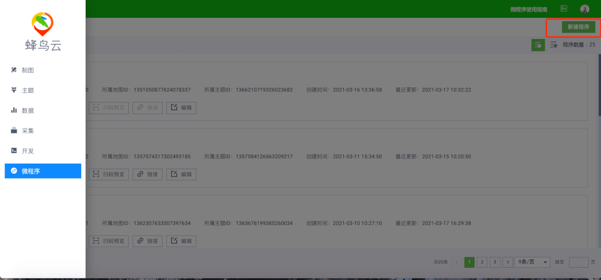Click 链接 for program created 2021-03-10 10:27:10
The image size is (601, 280).
(148, 241)
